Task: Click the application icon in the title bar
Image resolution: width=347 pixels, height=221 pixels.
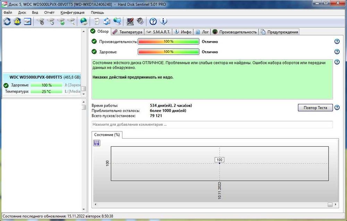Action: click(x=4, y=4)
